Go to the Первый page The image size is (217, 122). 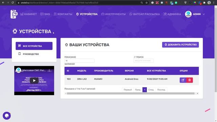(128, 90)
